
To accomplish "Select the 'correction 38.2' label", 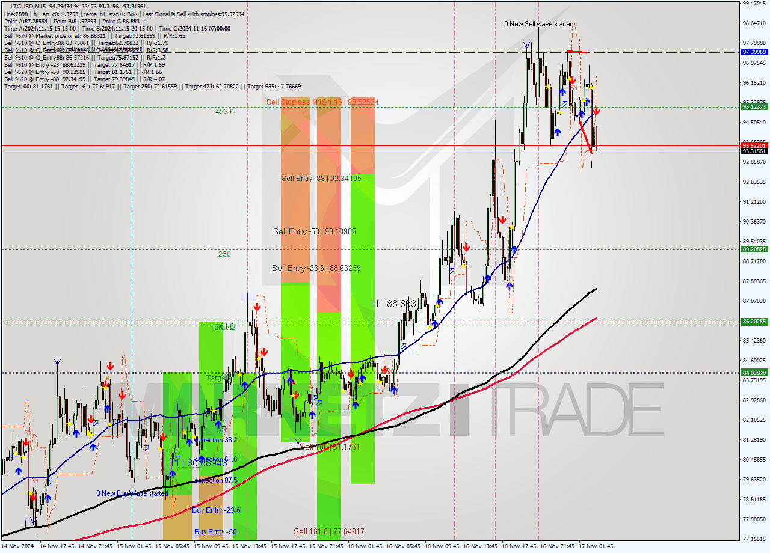I will point(215,440).
